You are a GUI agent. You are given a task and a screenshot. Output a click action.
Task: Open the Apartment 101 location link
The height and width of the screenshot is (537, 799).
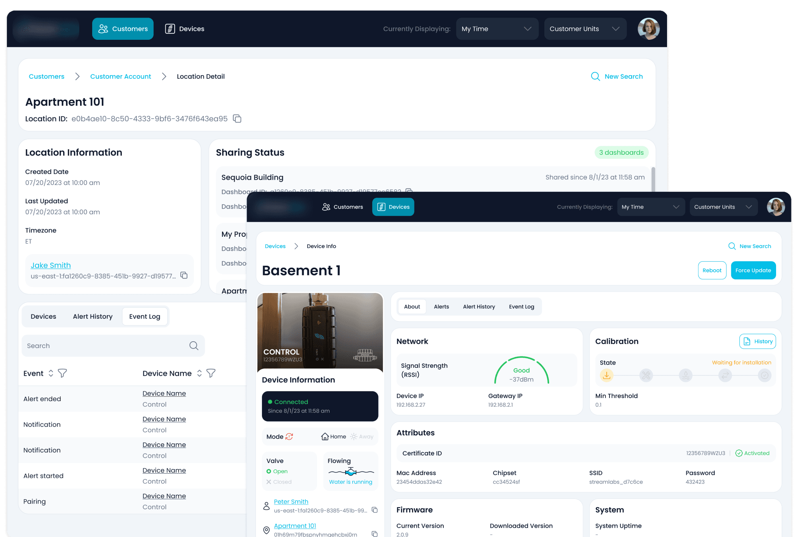click(x=294, y=526)
